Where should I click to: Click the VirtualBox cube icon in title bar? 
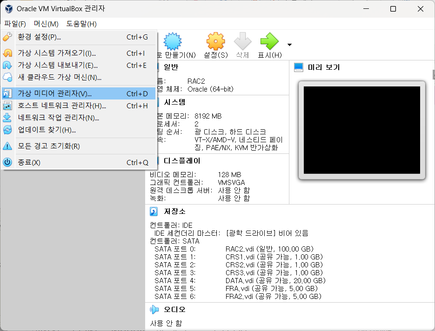click(x=8, y=8)
